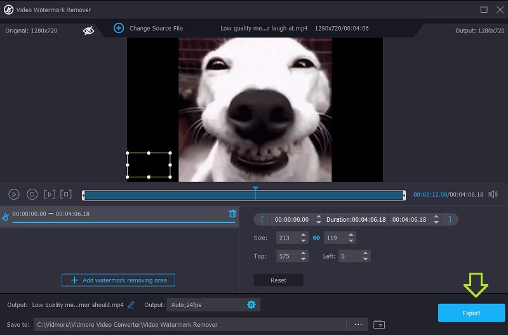508x335 pixels.
Task: Rename output file with pencil icon
Action: tap(131, 305)
